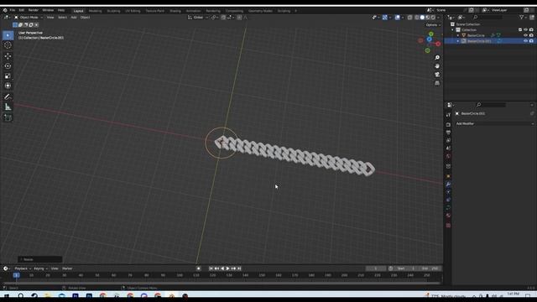
Task: Open the Edit menu
Action: [22, 10]
